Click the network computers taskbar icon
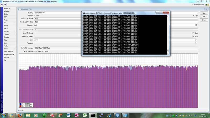This screenshot has height=118, width=210. pyautogui.click(x=101, y=115)
